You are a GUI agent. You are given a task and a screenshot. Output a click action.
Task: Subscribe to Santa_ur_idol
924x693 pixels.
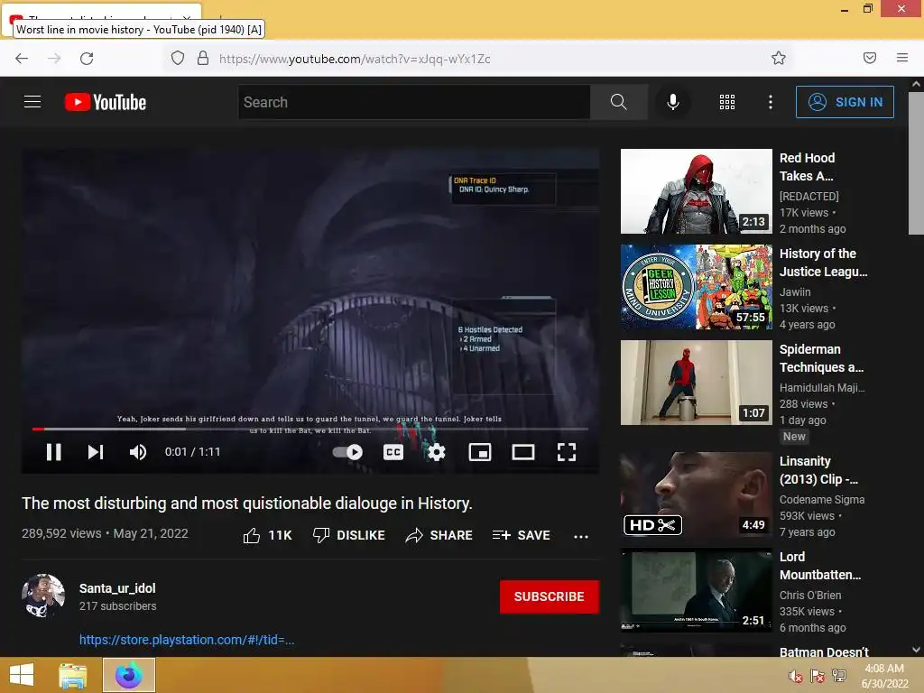[550, 596]
